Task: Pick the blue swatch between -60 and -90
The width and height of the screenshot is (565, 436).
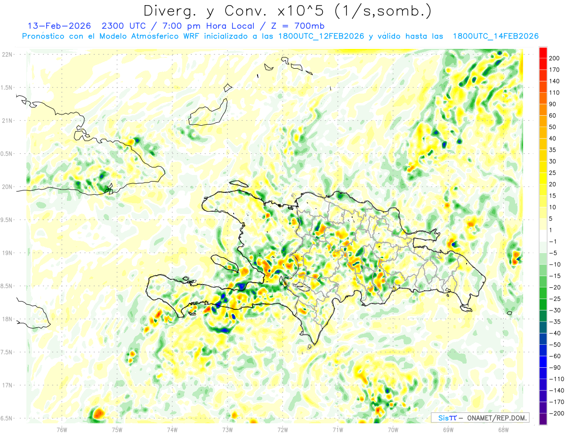Action: click(x=542, y=362)
